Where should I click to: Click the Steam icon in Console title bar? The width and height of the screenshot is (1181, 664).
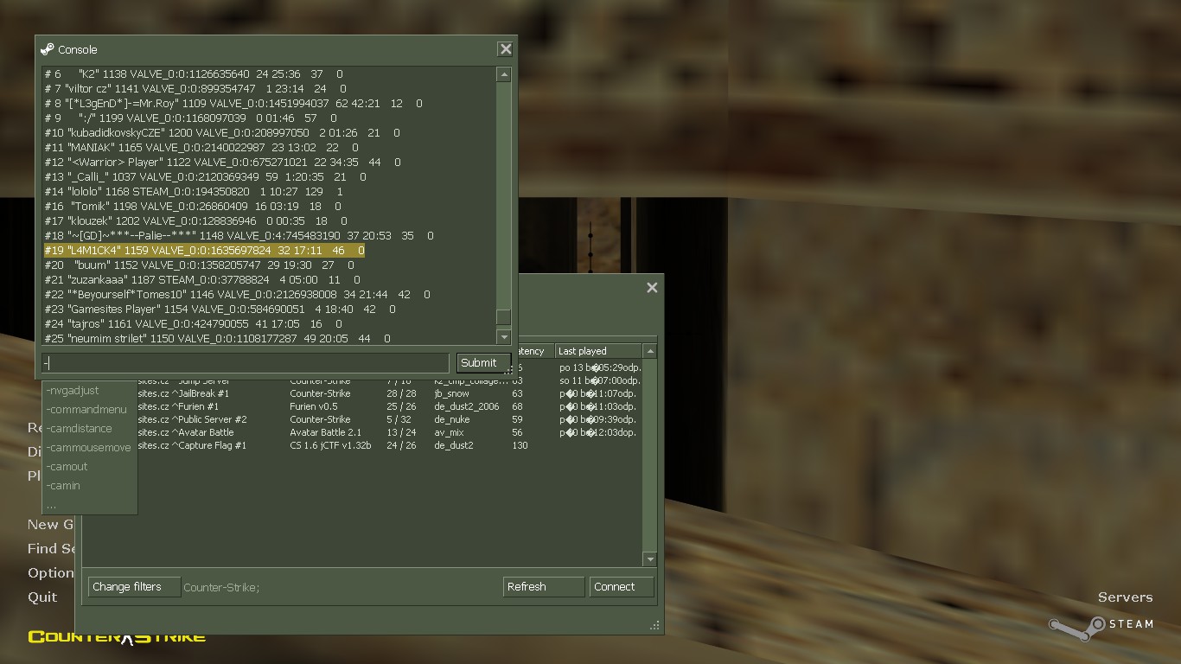click(48, 49)
